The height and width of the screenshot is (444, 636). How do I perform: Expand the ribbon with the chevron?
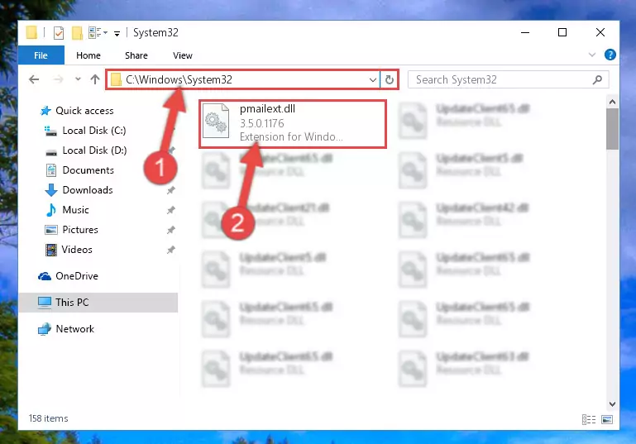[592, 55]
